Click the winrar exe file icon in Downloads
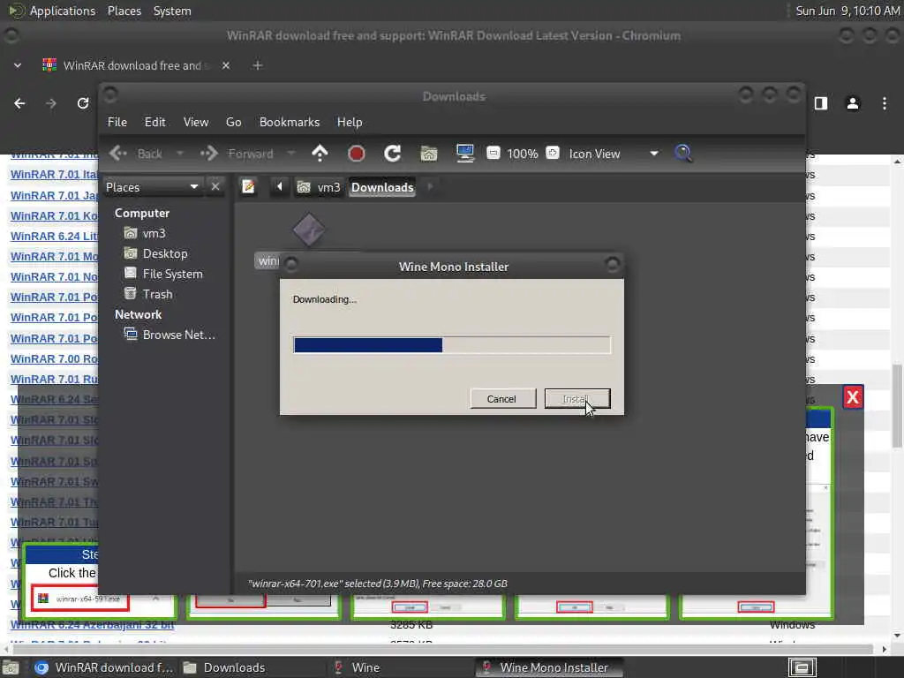The width and height of the screenshot is (904, 678). (x=309, y=230)
